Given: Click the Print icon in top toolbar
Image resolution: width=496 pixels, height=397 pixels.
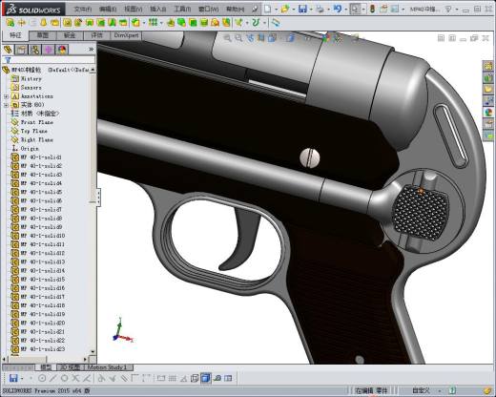Looking at the screenshot, I should tap(320, 9).
